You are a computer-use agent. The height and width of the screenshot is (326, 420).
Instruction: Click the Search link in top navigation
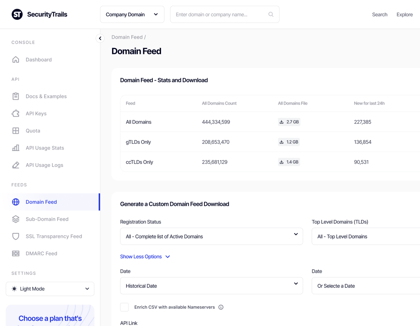(x=380, y=14)
